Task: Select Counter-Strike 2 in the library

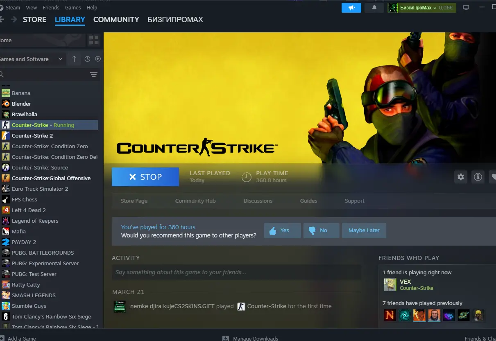Action: [49, 135]
